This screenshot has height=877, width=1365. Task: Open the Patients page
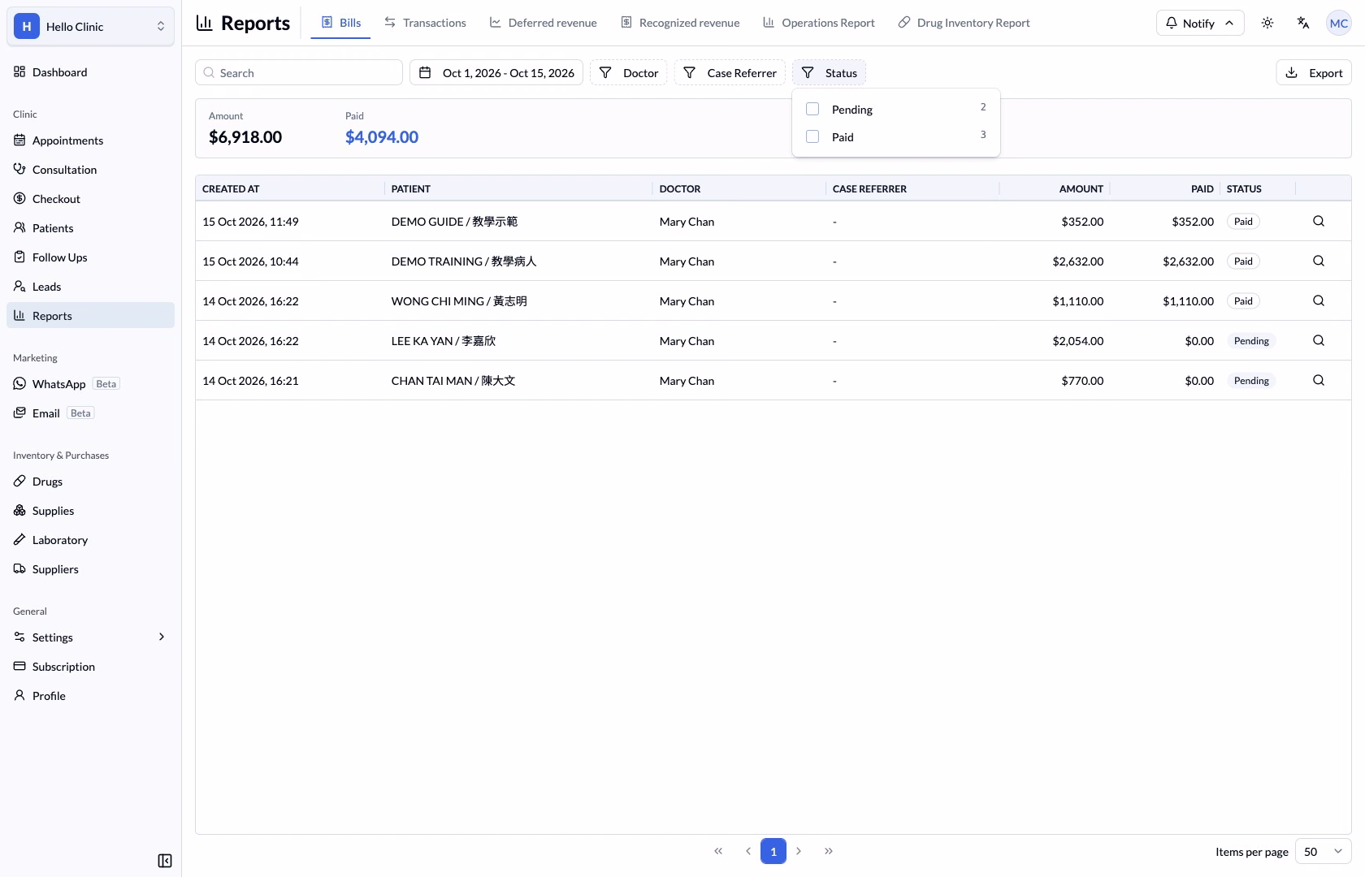coord(90,228)
